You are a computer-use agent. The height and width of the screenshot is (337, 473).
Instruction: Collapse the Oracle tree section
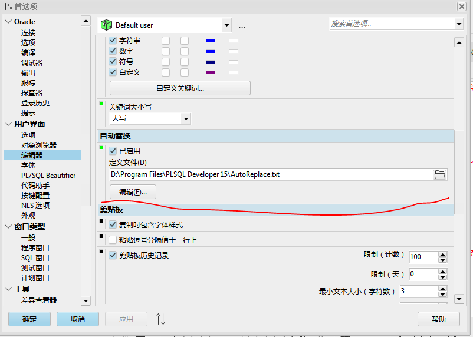pyautogui.click(x=8, y=22)
